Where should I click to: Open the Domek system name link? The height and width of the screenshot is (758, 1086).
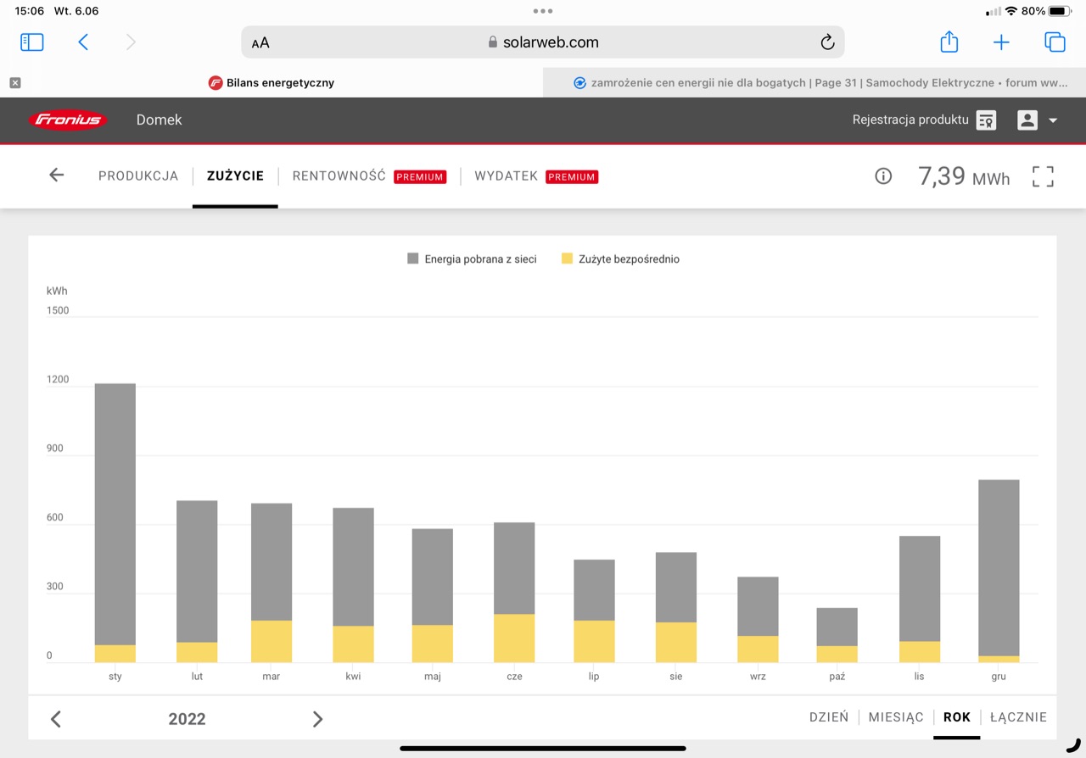point(160,120)
